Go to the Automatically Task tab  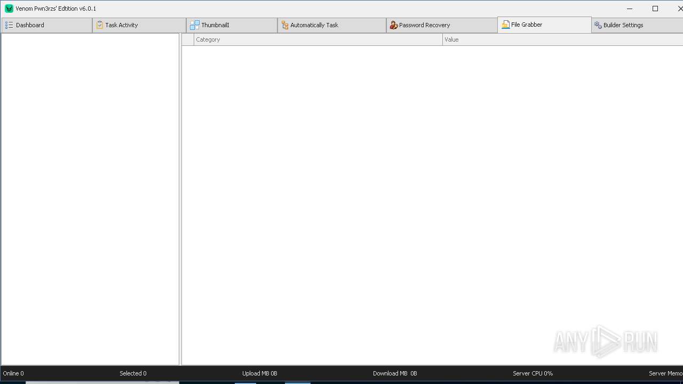coord(332,25)
